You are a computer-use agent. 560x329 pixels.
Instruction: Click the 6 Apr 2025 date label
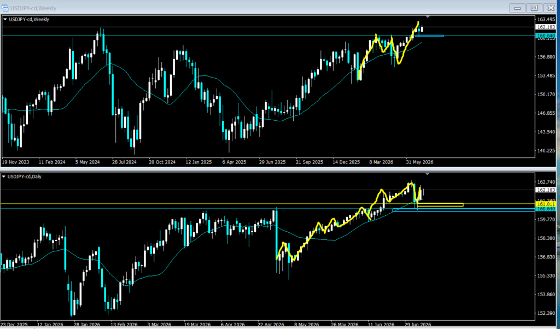pos(234,162)
